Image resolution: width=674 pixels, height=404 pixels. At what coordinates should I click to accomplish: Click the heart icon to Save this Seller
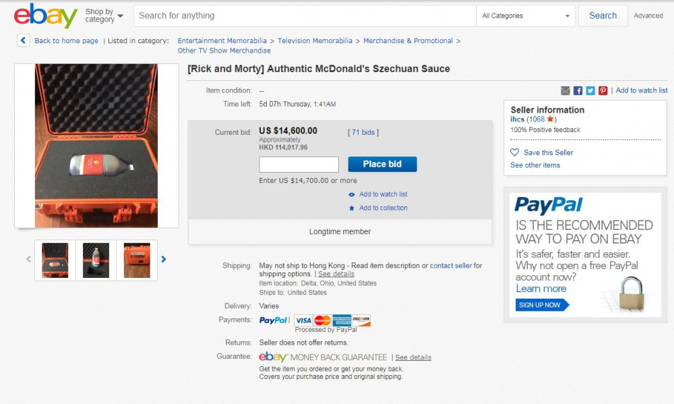click(514, 152)
